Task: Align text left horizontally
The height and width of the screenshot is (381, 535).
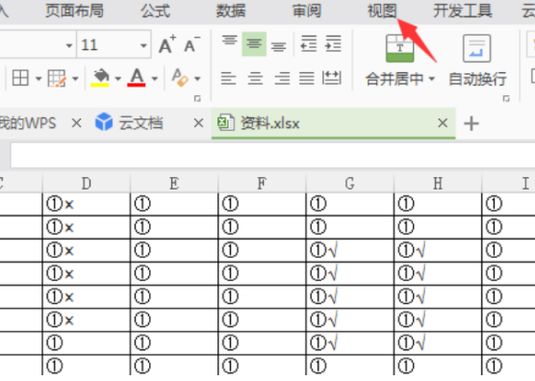Action: (228, 78)
